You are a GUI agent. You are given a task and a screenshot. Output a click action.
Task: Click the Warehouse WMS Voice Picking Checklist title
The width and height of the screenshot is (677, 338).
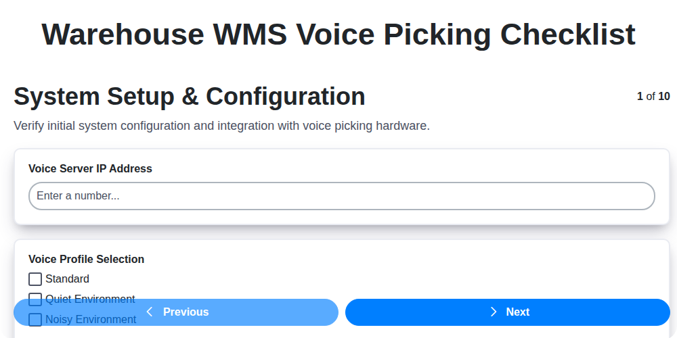tap(338, 34)
